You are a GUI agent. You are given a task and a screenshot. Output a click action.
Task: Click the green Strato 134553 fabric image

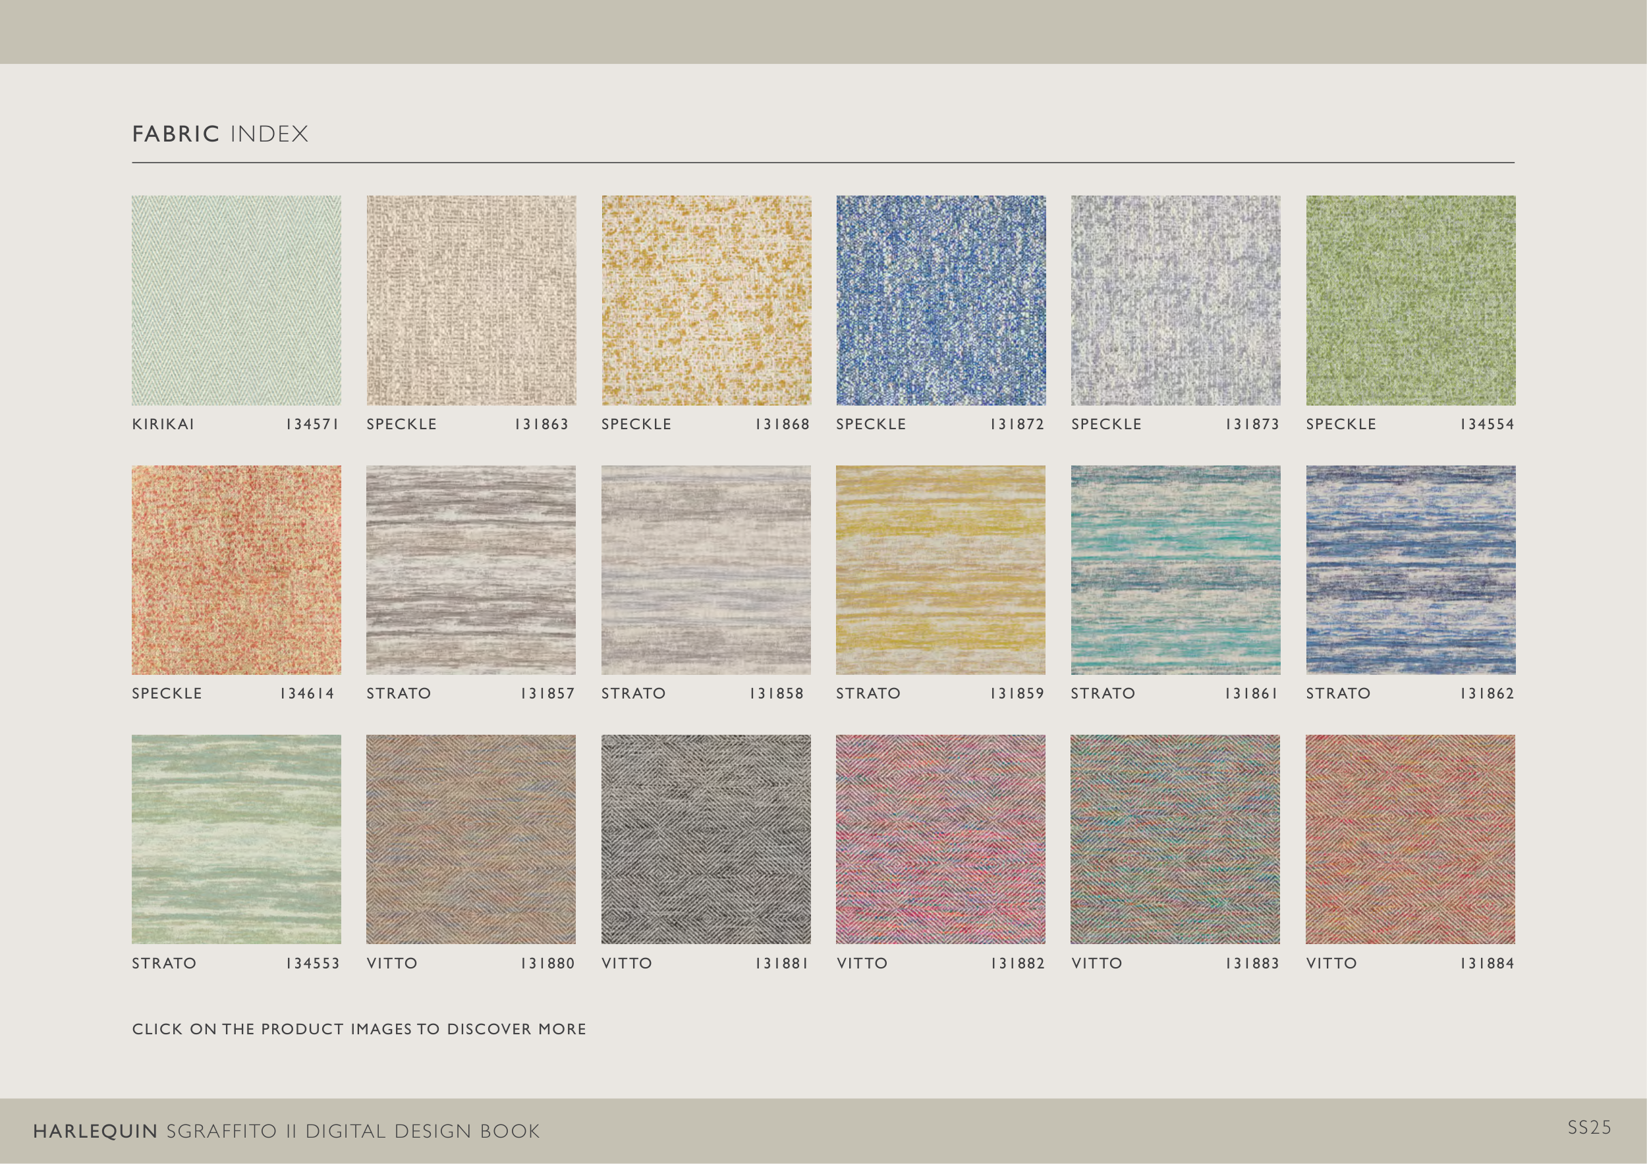[x=236, y=839]
